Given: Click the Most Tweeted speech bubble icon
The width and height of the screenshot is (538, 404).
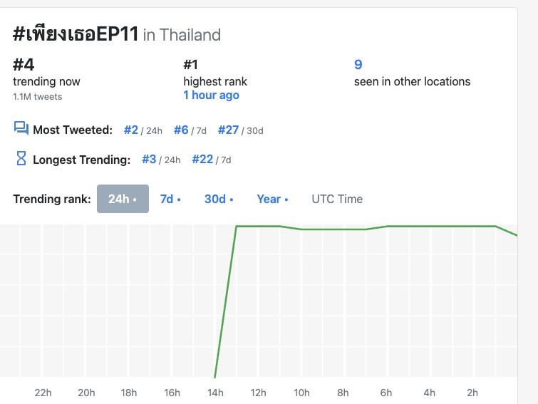Looking at the screenshot, I should (x=21, y=129).
